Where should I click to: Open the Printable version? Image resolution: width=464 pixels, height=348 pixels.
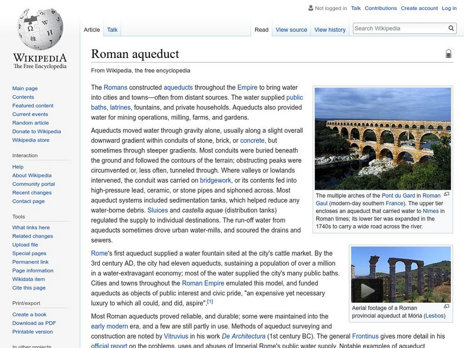pyautogui.click(x=32, y=331)
